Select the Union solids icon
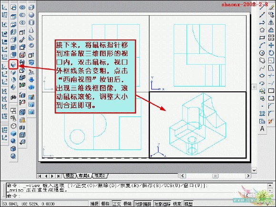Viewport: 276px width, 207px height. [x=22, y=8]
